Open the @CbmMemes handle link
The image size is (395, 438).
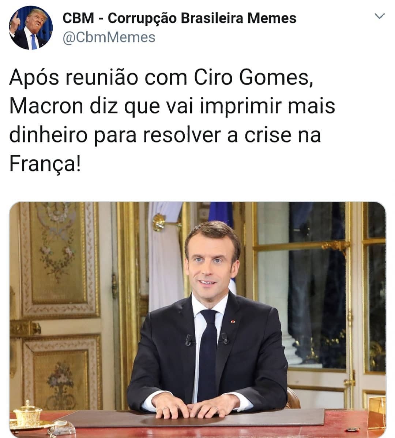(109, 37)
